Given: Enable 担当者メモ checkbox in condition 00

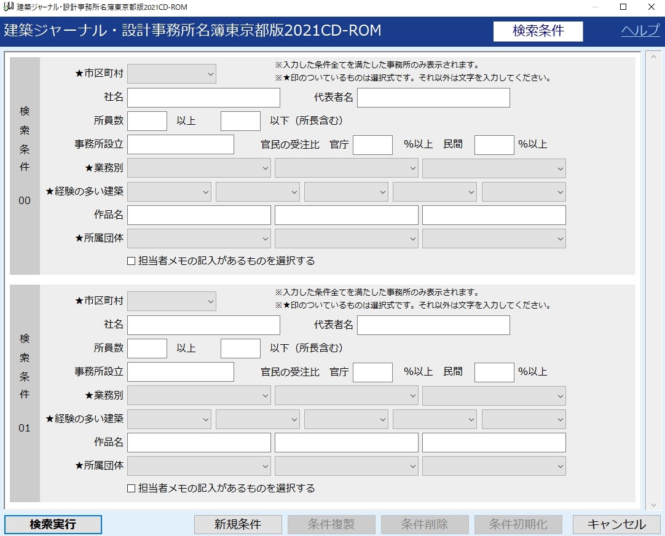Looking at the screenshot, I should coord(131,261).
